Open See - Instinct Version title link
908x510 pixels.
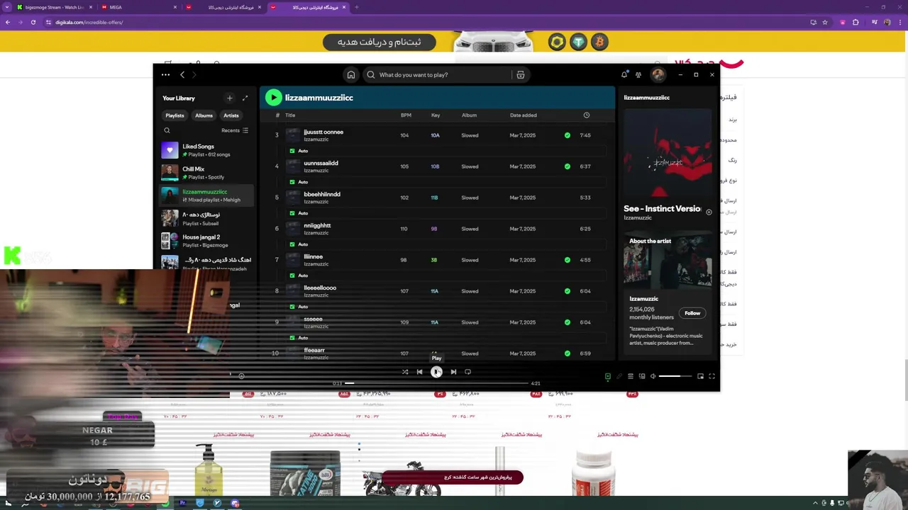pyautogui.click(x=662, y=209)
